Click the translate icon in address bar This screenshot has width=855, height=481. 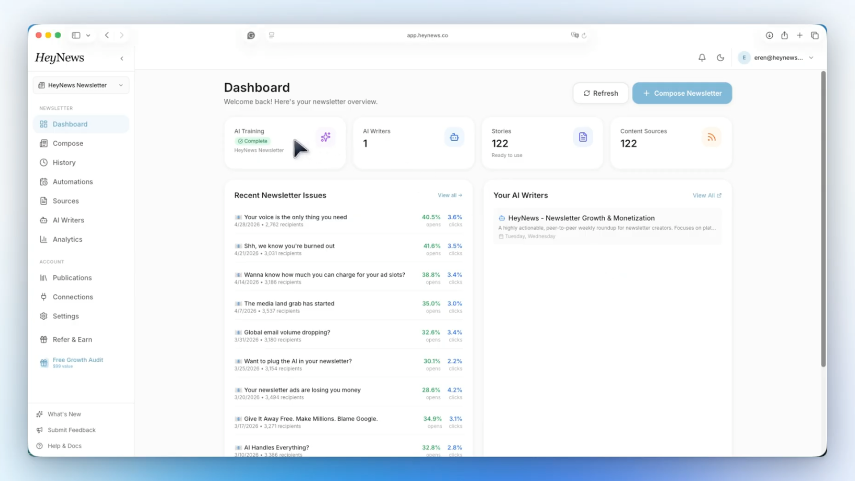[x=574, y=35]
